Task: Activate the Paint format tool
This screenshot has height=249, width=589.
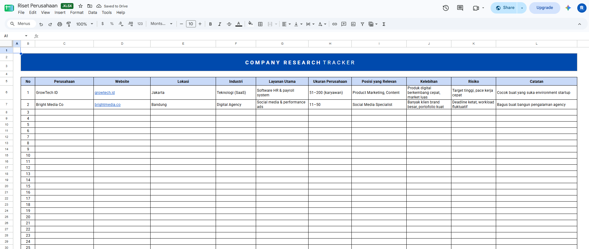Action: coord(69,24)
